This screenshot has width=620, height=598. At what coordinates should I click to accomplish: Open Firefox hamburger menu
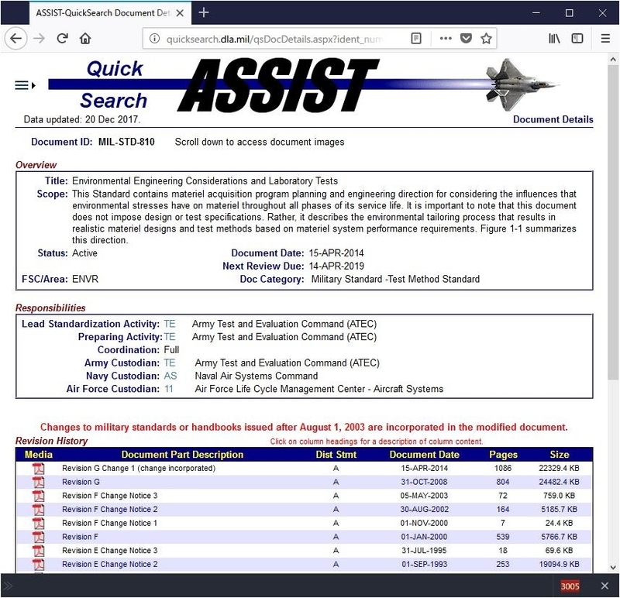[x=605, y=38]
